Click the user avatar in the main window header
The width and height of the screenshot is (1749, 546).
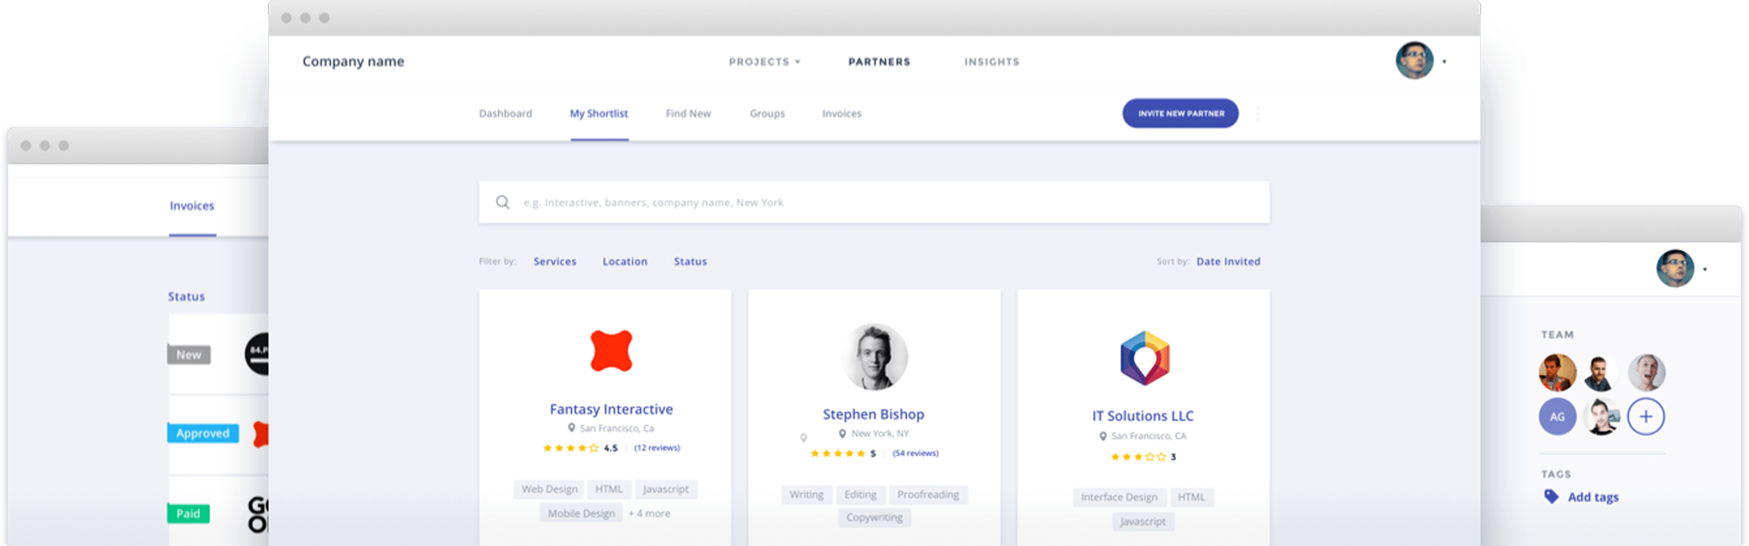[1414, 61]
